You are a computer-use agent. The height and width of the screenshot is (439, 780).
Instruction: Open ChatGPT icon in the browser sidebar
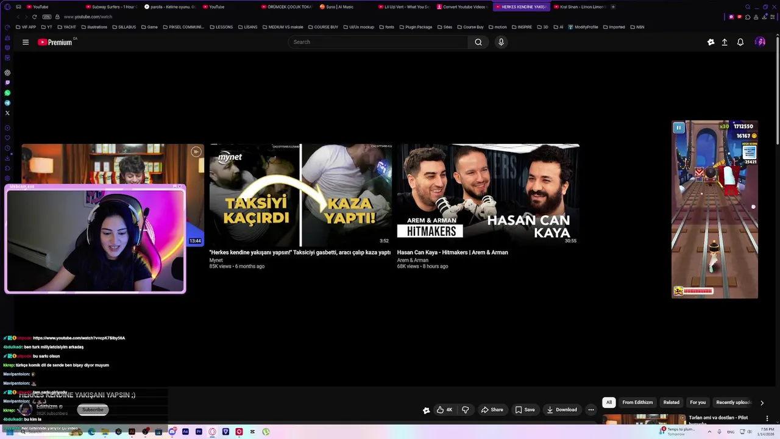click(x=7, y=73)
